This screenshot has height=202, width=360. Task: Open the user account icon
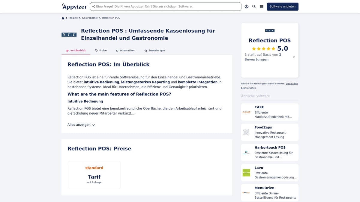247,7
